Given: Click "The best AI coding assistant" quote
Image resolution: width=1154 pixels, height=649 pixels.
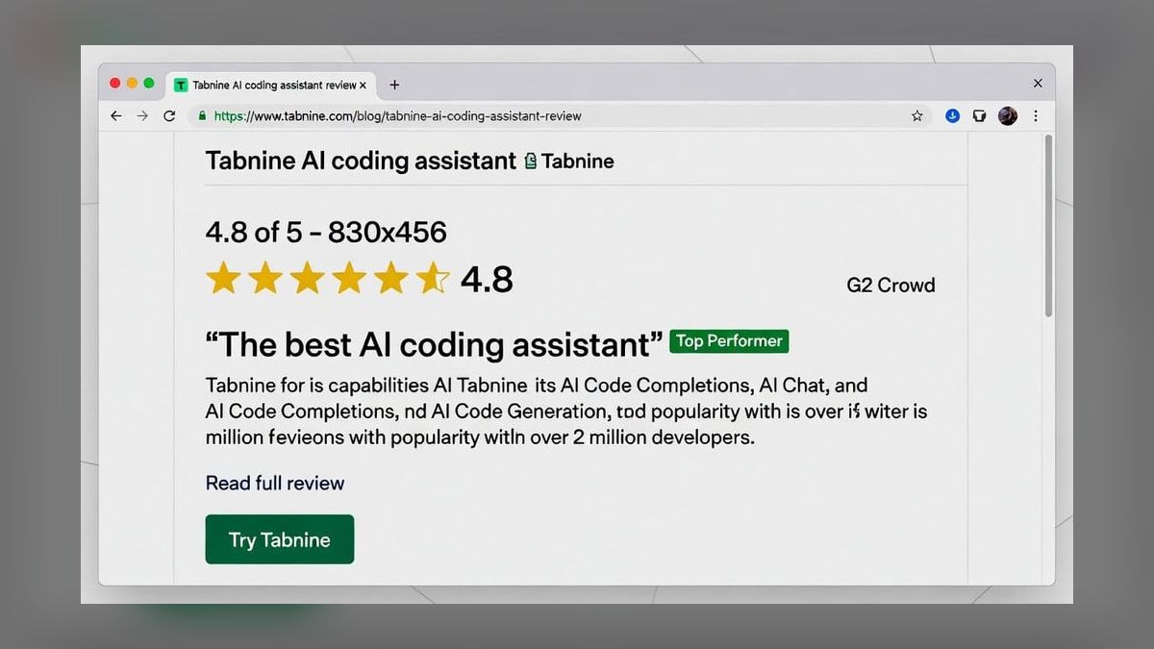Looking at the screenshot, I should pos(435,343).
